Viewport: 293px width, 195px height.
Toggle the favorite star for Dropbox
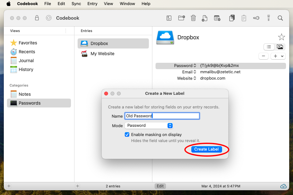[281, 37]
